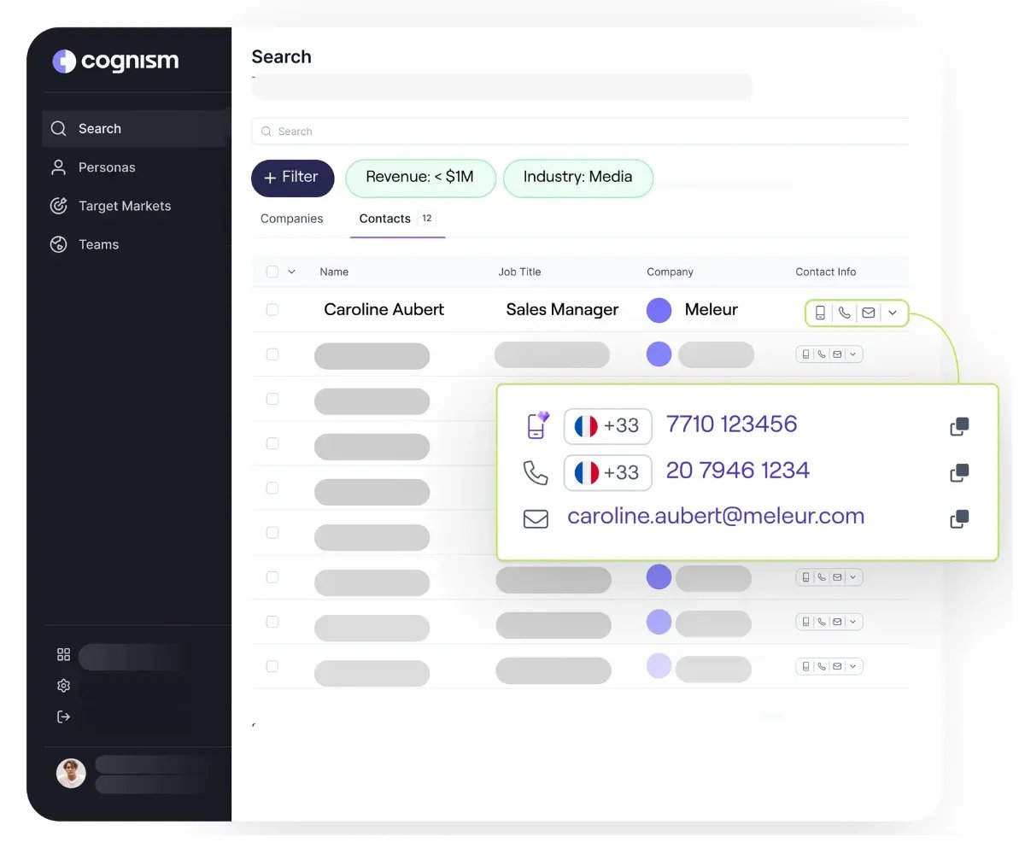Click mobile icon in Caroline Aubert's row
The height and width of the screenshot is (854, 1025).
820,313
